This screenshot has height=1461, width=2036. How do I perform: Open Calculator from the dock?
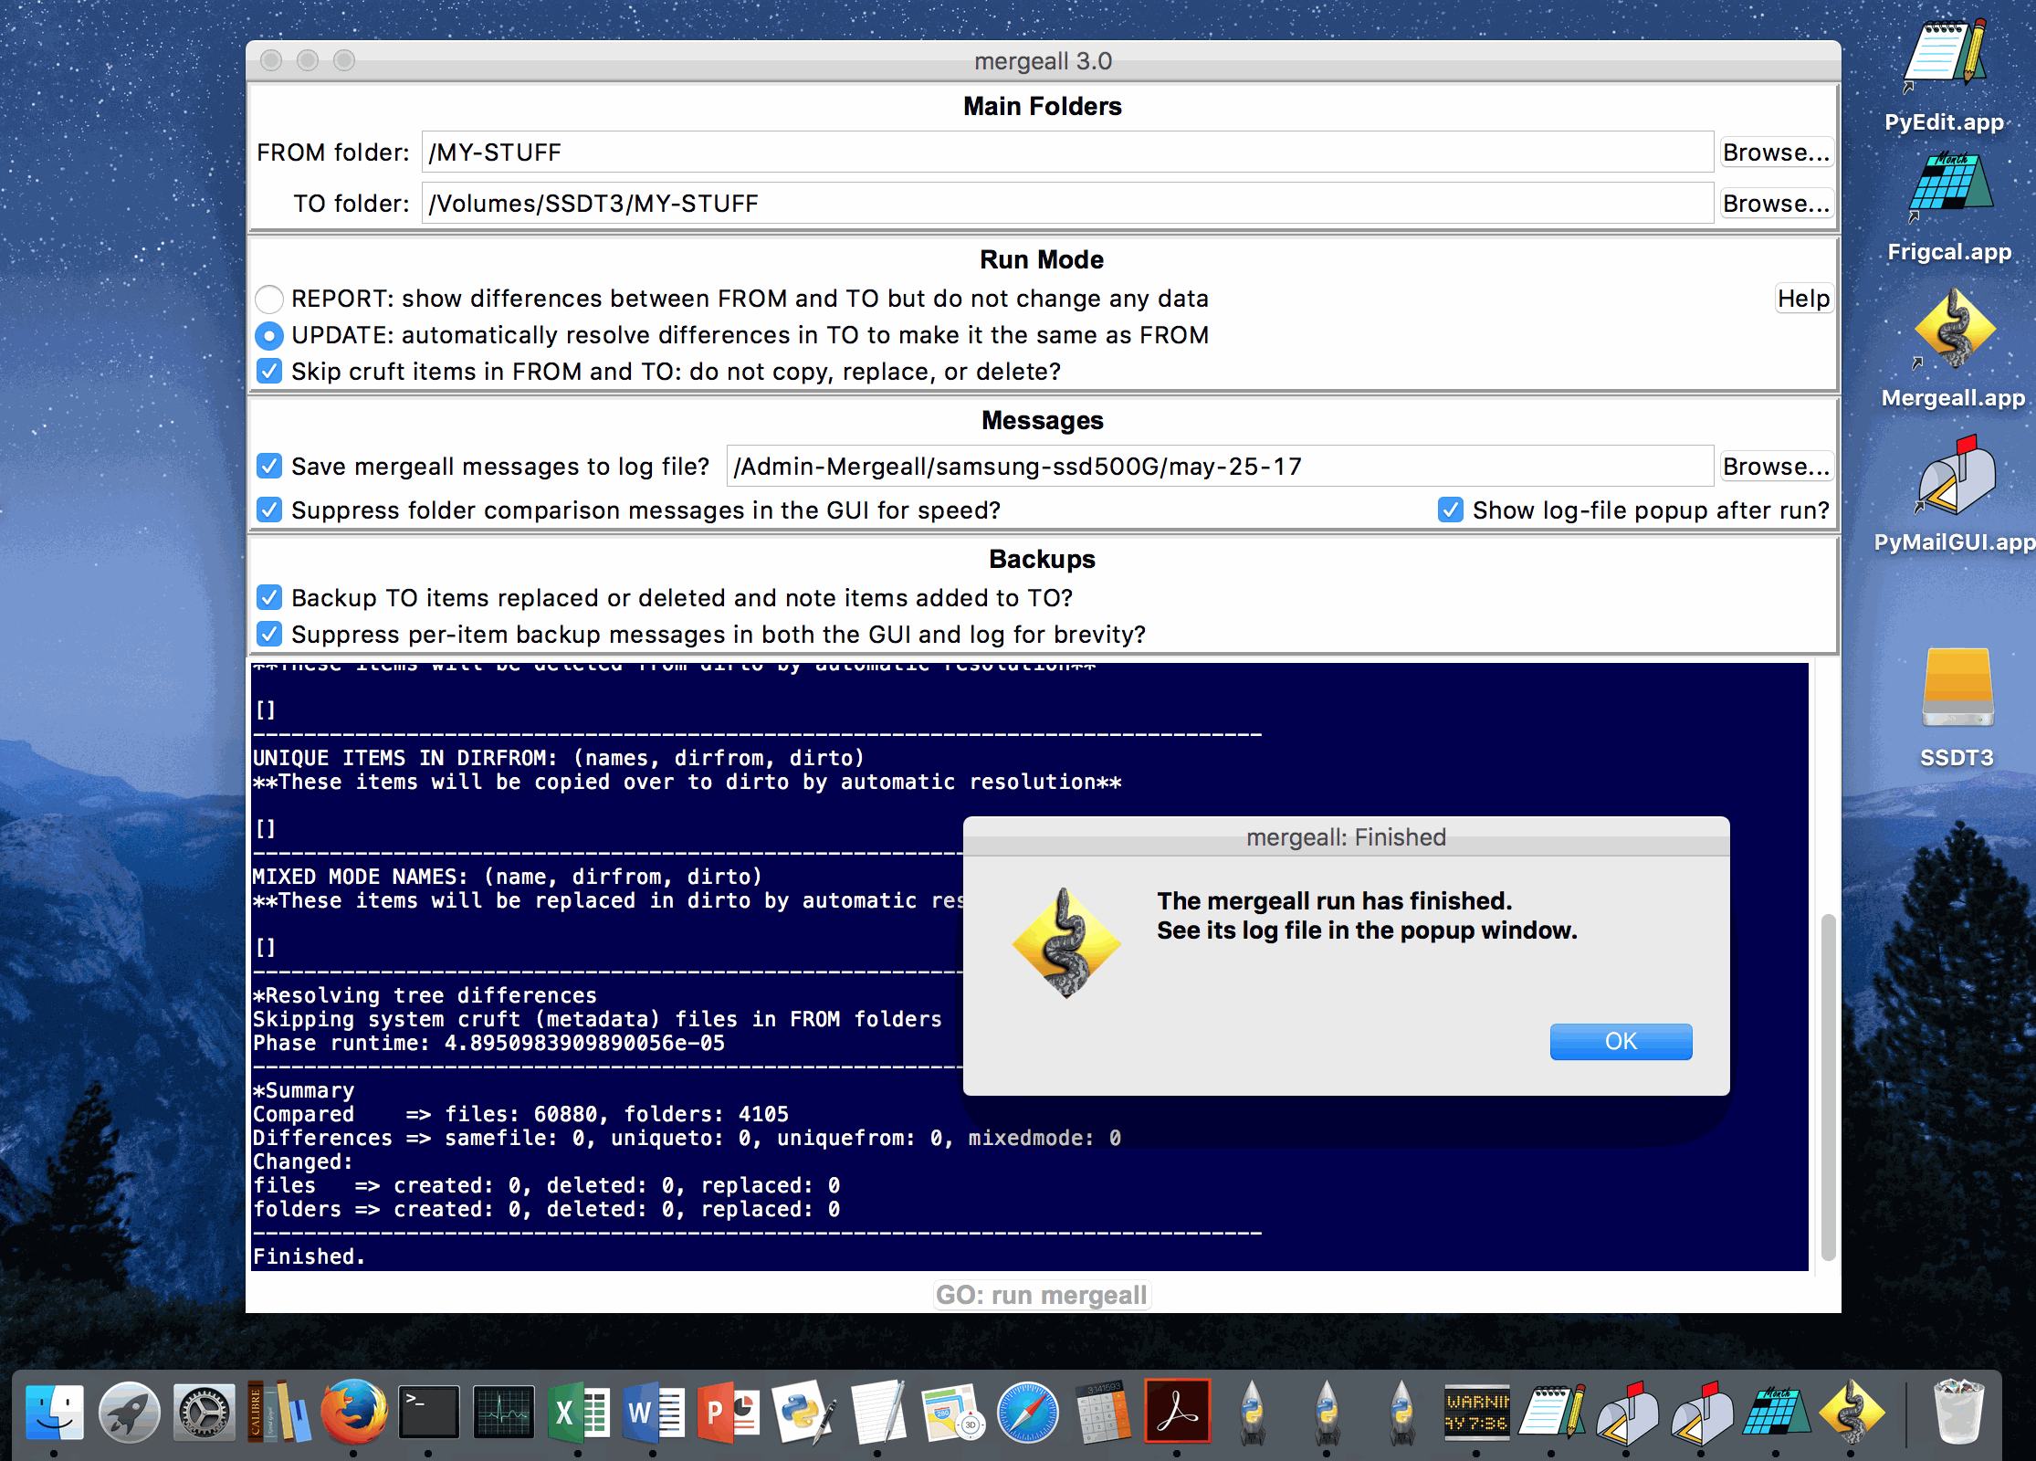point(1102,1413)
